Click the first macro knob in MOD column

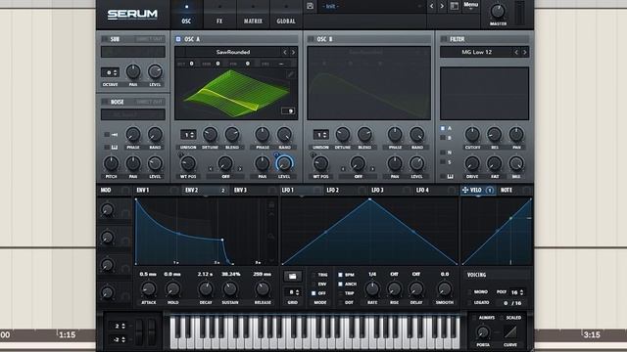tap(107, 210)
